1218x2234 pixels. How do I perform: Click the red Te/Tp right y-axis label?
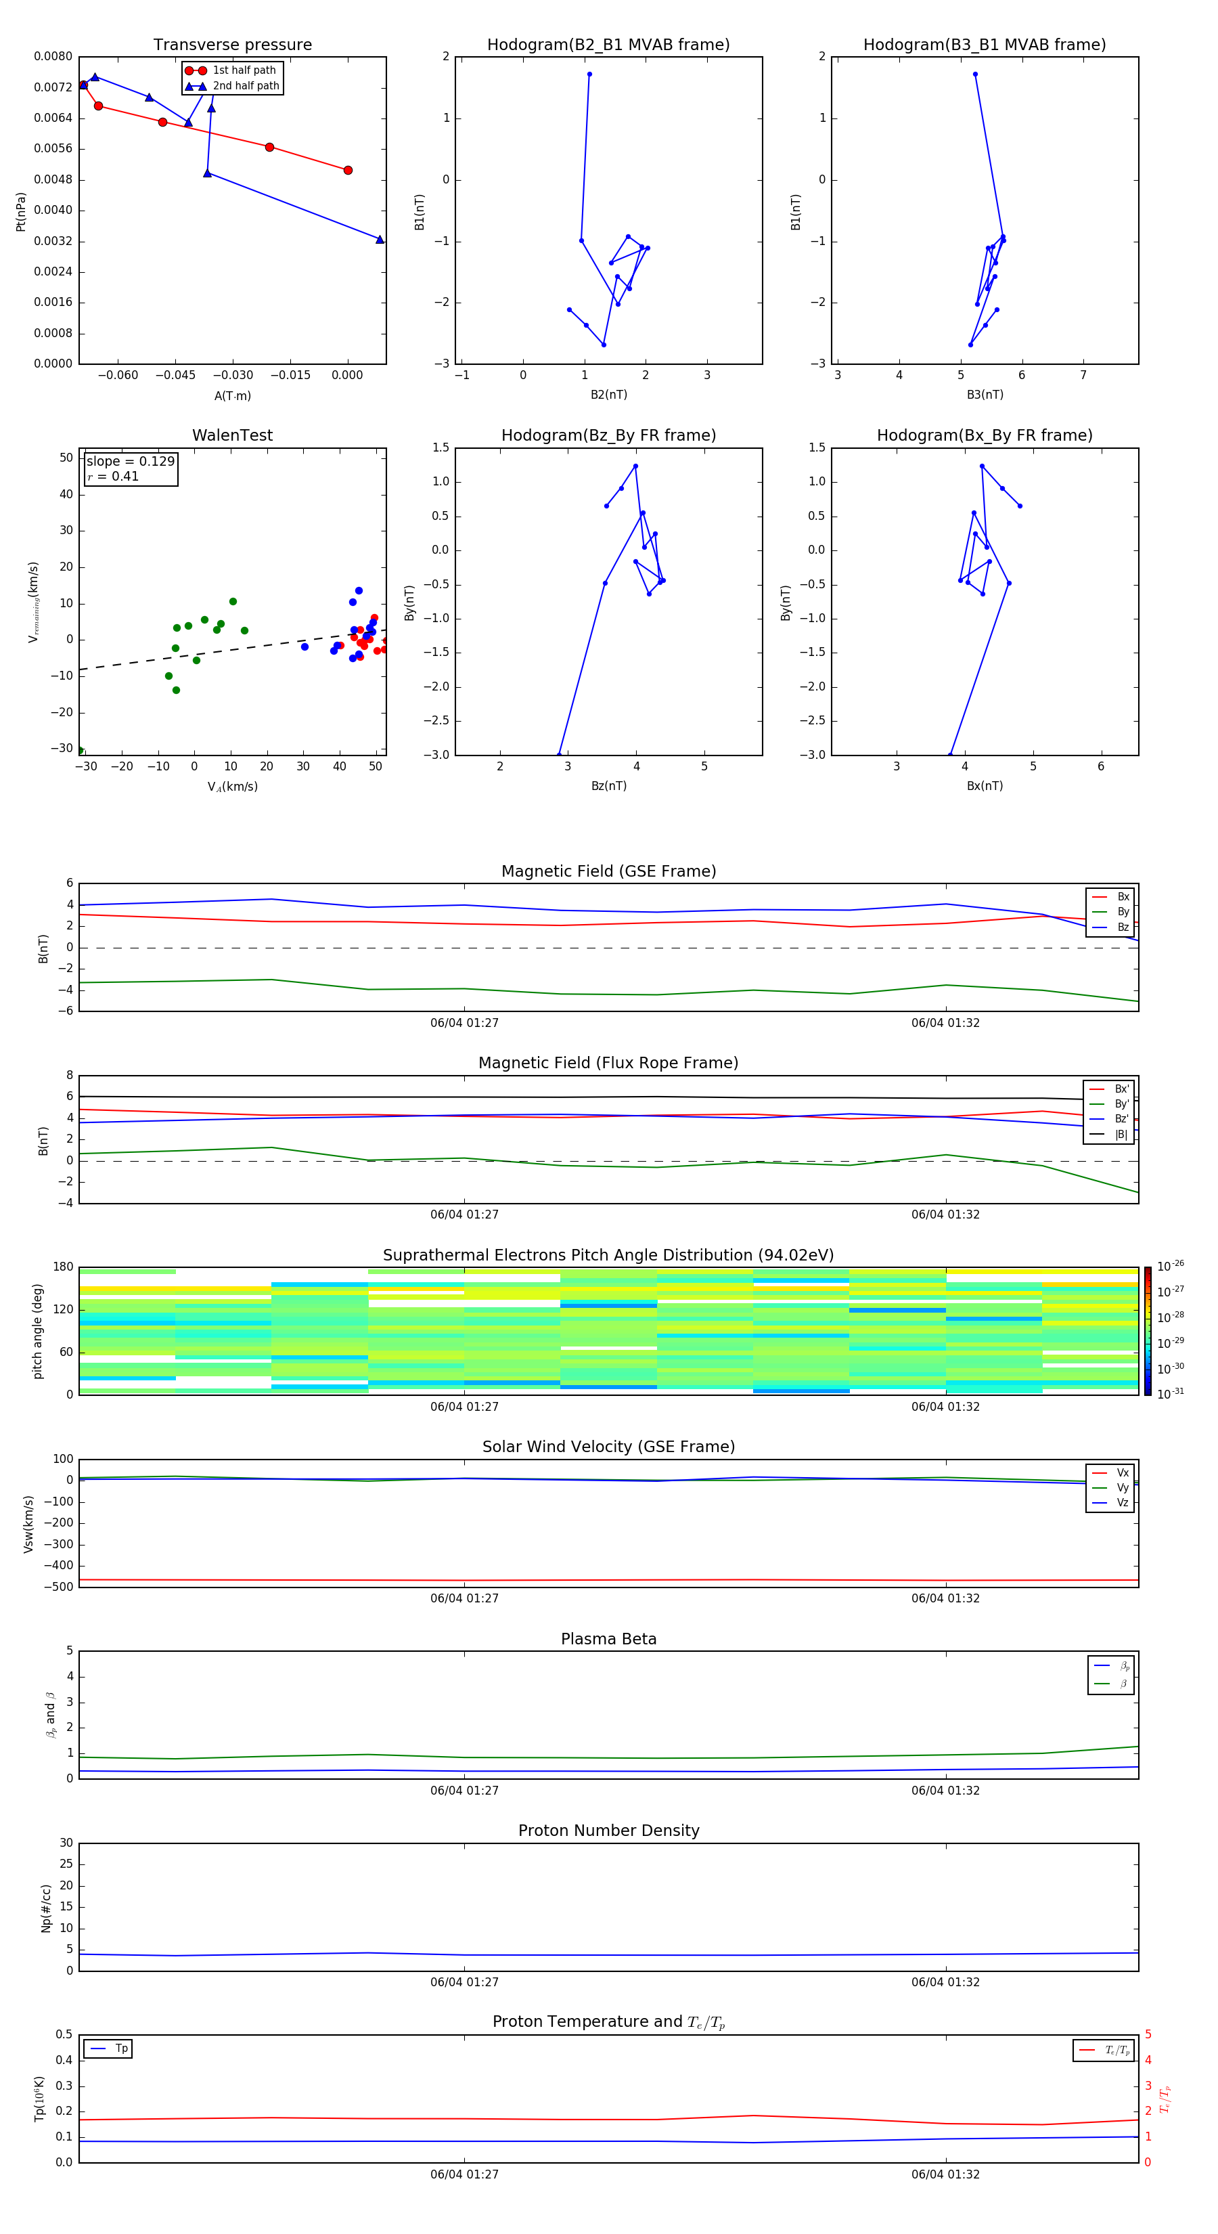(x=1165, y=2099)
